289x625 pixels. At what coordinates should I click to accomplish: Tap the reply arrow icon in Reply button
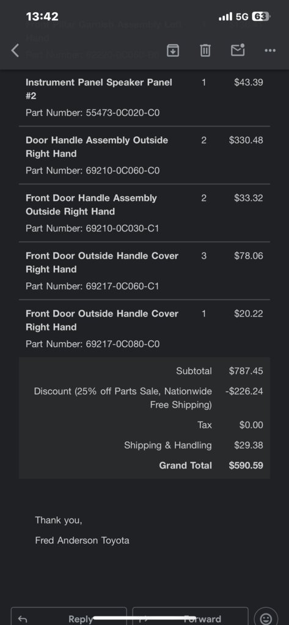click(x=23, y=619)
